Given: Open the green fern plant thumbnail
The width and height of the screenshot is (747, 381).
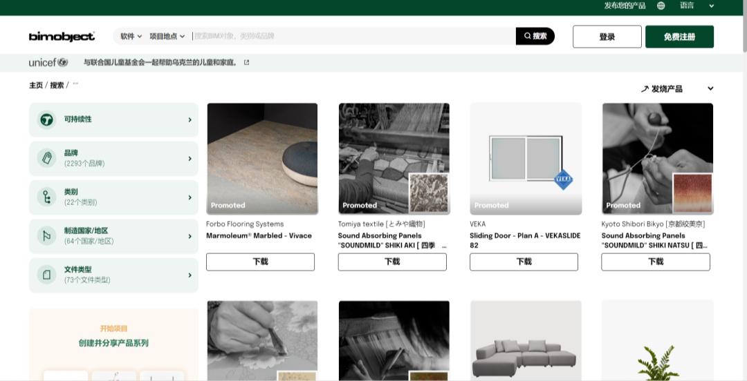Looking at the screenshot, I should click(658, 340).
